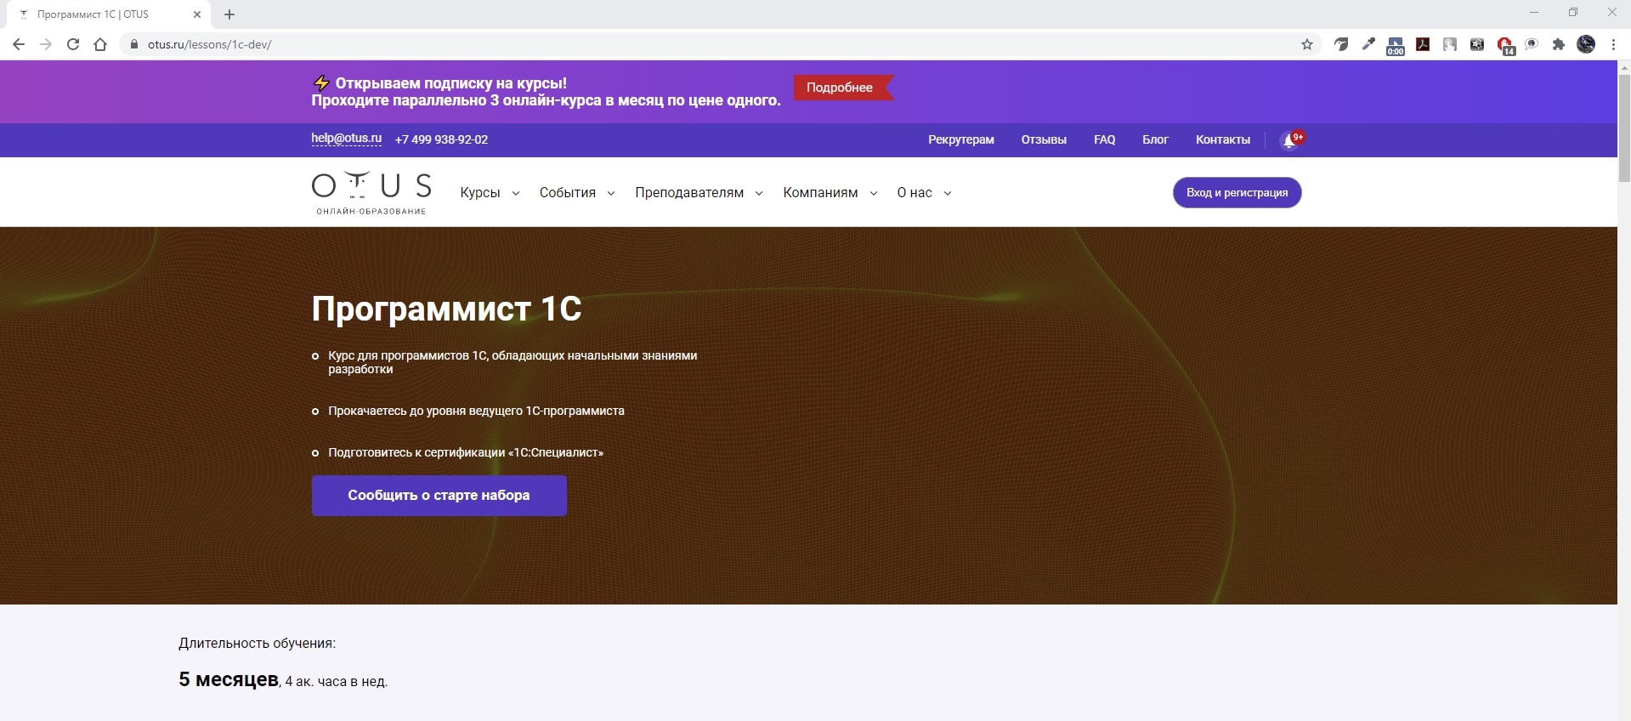
Task: Click the leaf bird extension icon
Action: (x=1341, y=44)
